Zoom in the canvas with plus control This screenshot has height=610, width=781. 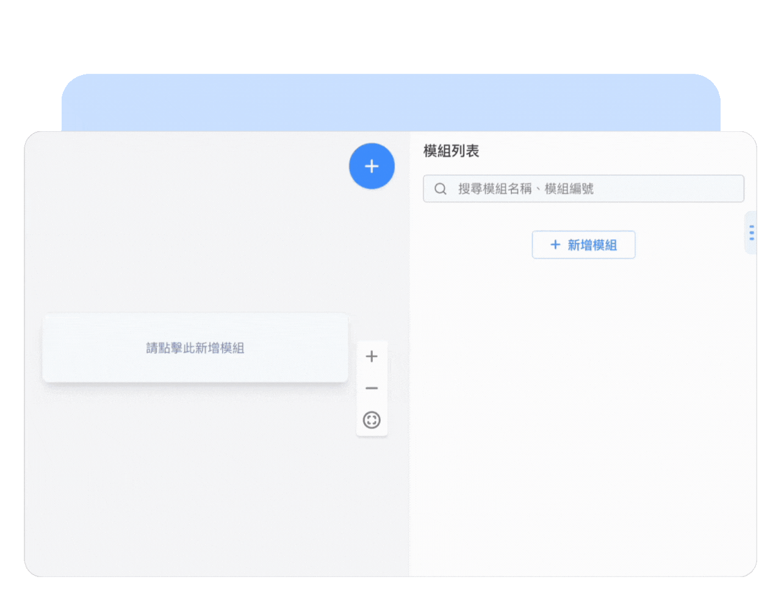(372, 357)
